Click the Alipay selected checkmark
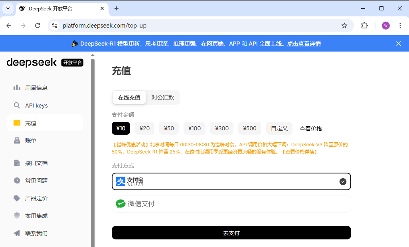This screenshot has width=409, height=247. [343, 181]
